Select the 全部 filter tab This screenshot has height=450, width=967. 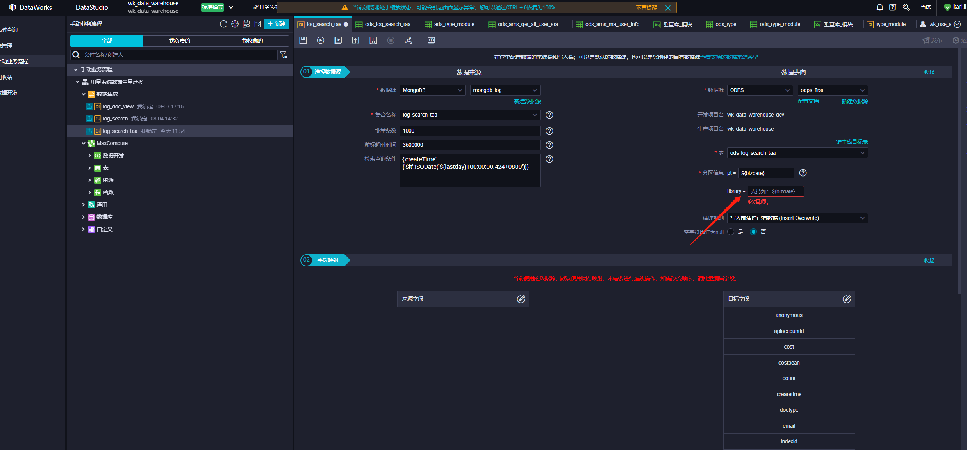107,41
